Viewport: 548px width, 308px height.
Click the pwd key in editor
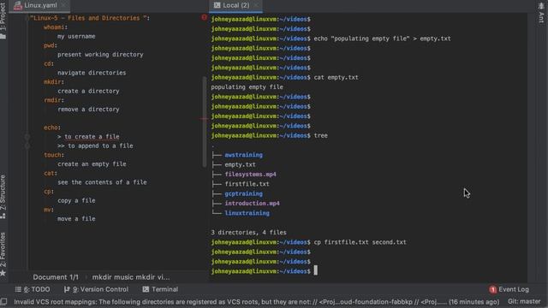click(x=49, y=45)
